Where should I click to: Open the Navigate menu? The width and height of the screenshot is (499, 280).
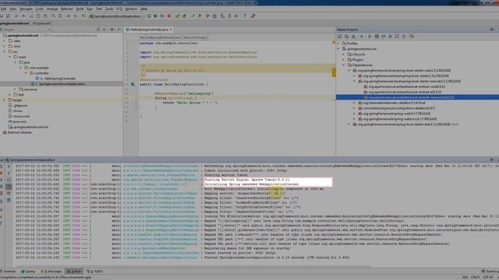point(26,9)
